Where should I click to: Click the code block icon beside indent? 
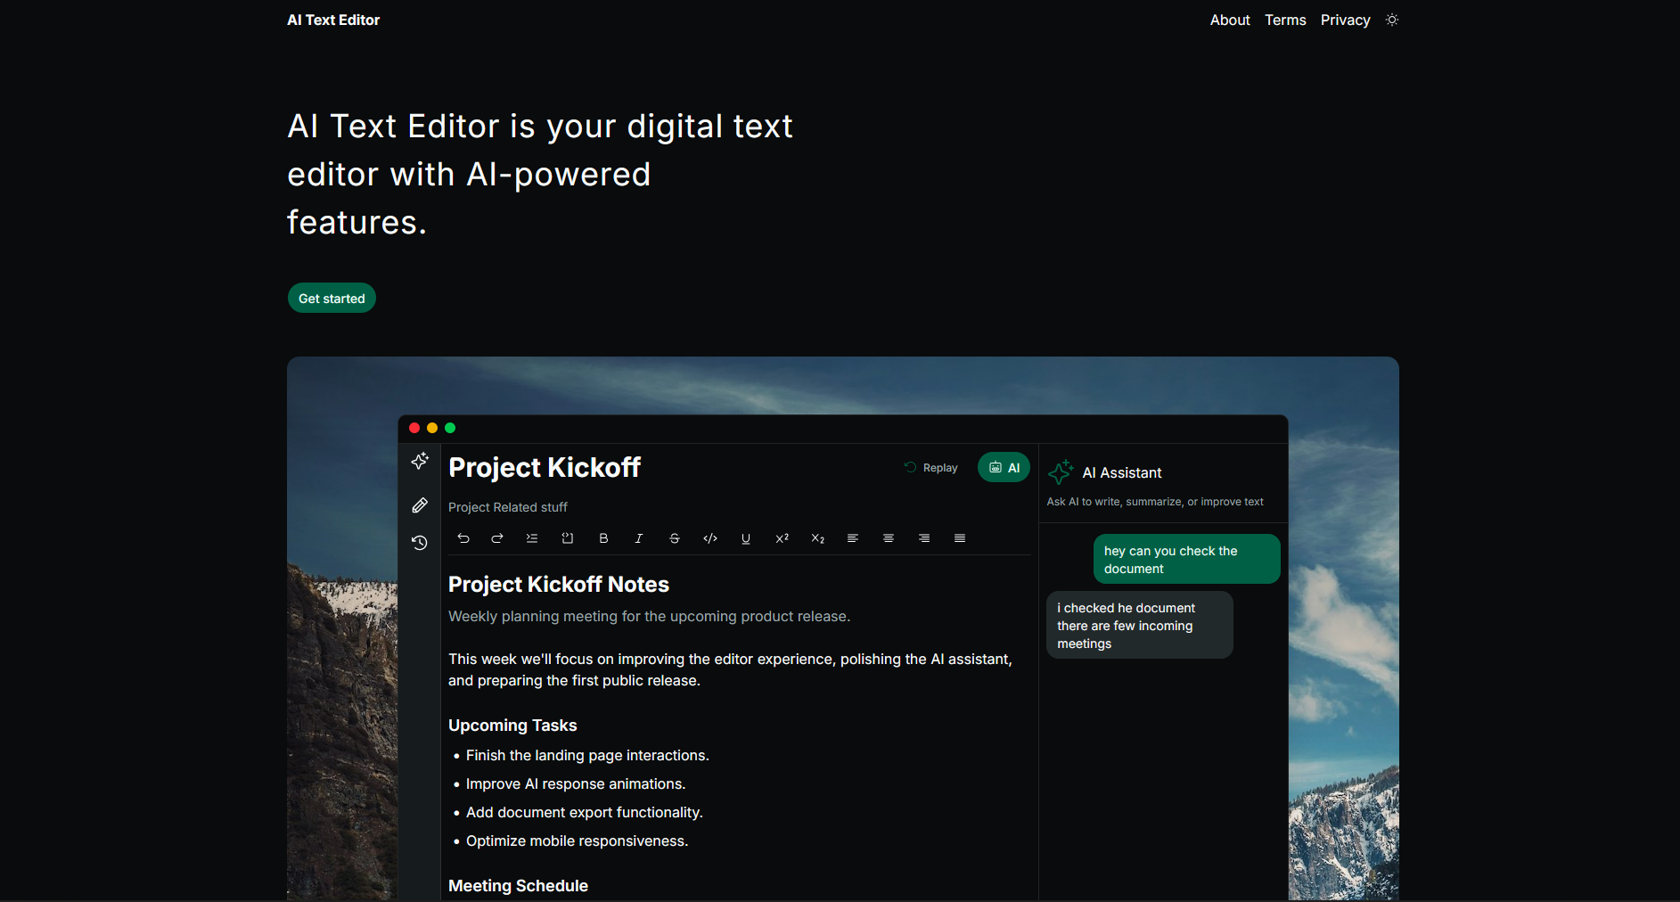pos(568,538)
